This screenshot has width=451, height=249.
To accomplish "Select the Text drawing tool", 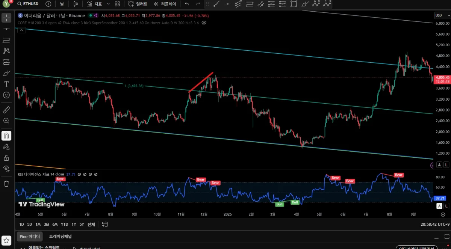I will (x=6, y=84).
